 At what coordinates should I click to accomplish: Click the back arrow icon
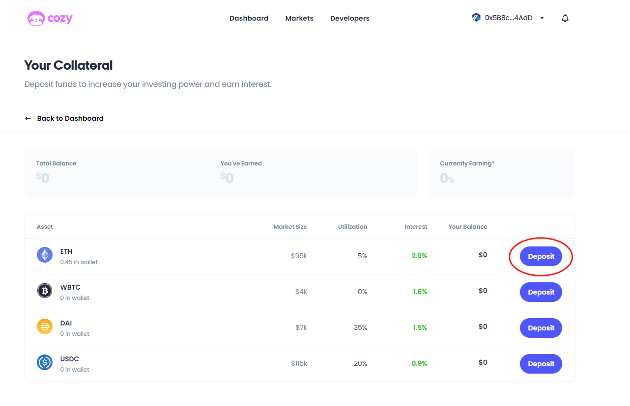[28, 118]
